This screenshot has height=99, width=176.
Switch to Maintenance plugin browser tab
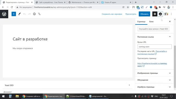click(x=83, y=2)
